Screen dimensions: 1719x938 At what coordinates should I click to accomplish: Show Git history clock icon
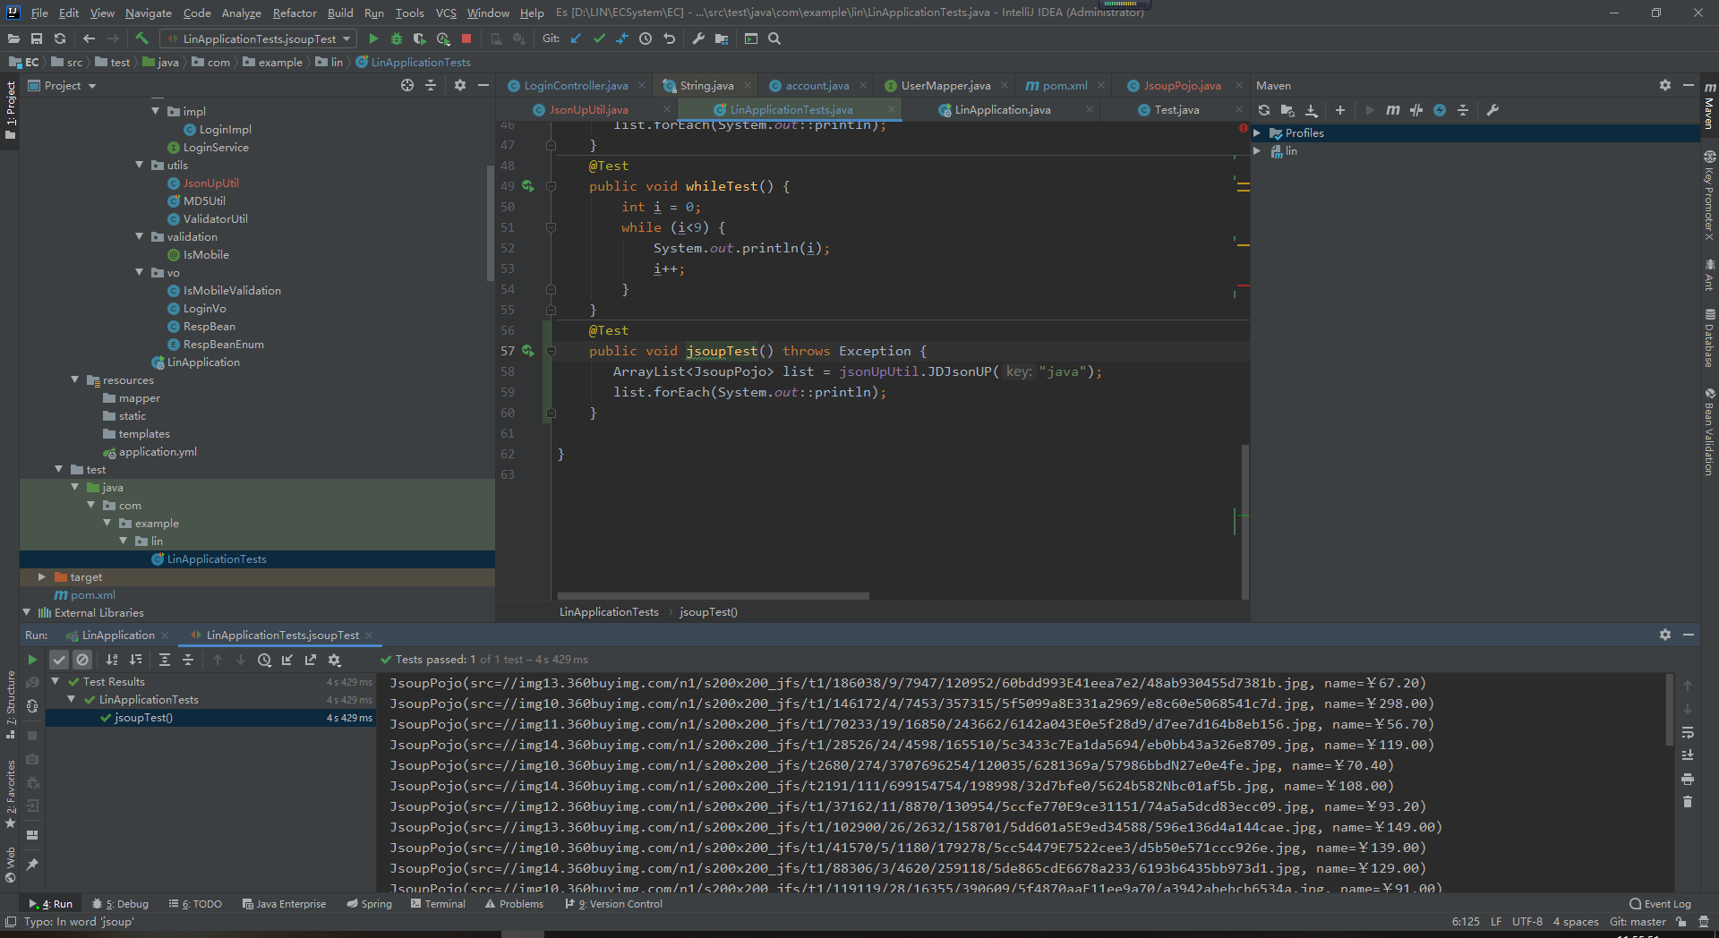point(646,38)
